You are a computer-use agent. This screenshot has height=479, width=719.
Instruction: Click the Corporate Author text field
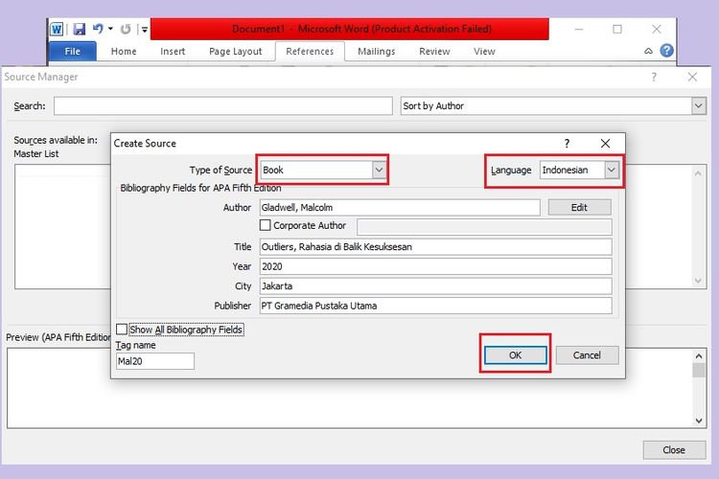(484, 226)
